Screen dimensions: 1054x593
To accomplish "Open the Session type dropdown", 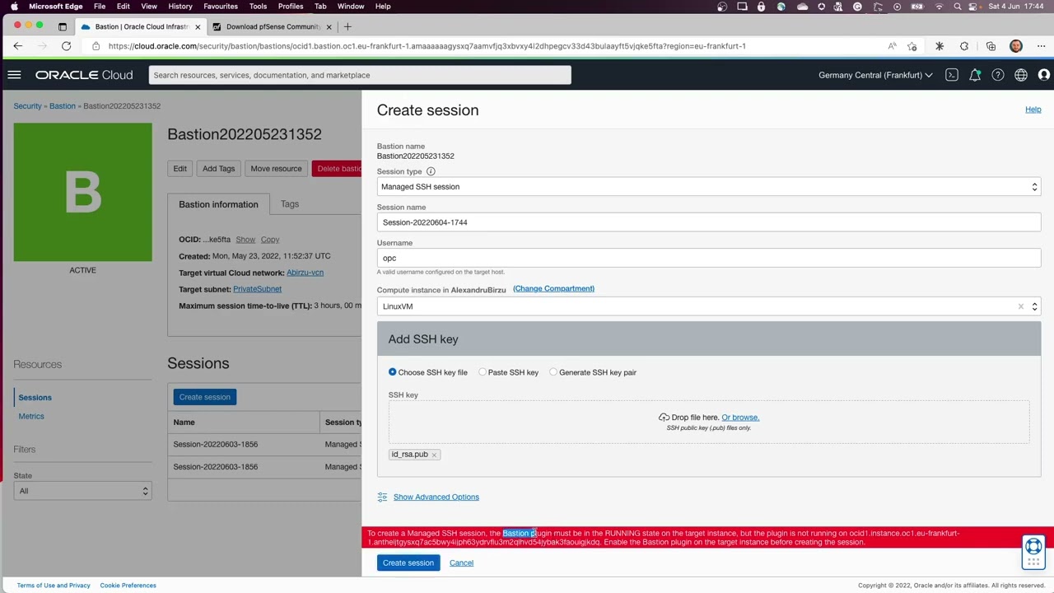I will pos(709,187).
